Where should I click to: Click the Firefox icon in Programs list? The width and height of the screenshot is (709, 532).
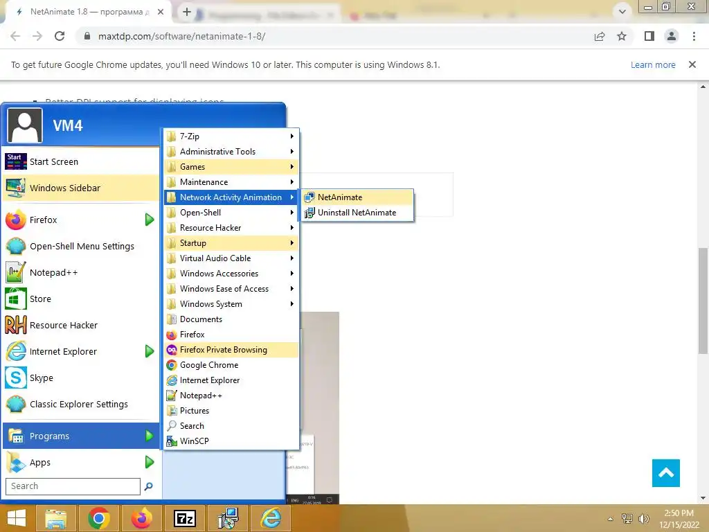point(172,335)
